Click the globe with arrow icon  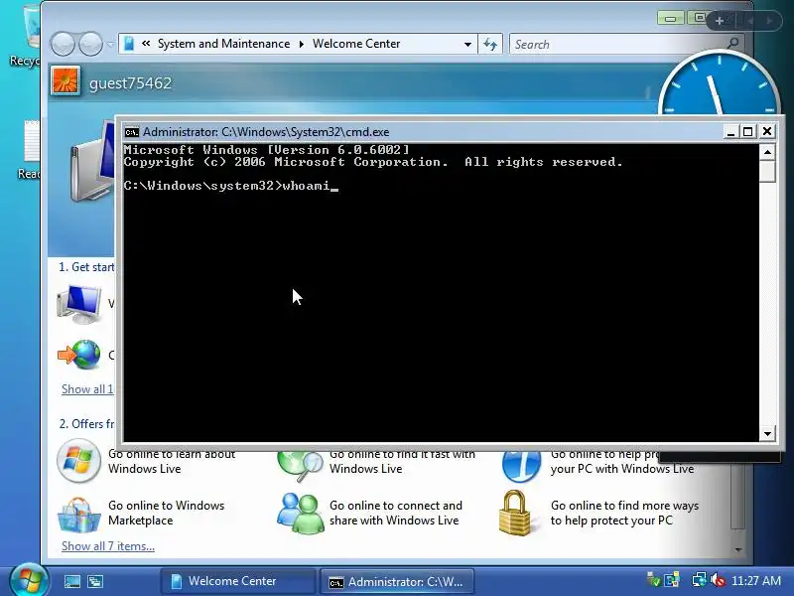(79, 355)
